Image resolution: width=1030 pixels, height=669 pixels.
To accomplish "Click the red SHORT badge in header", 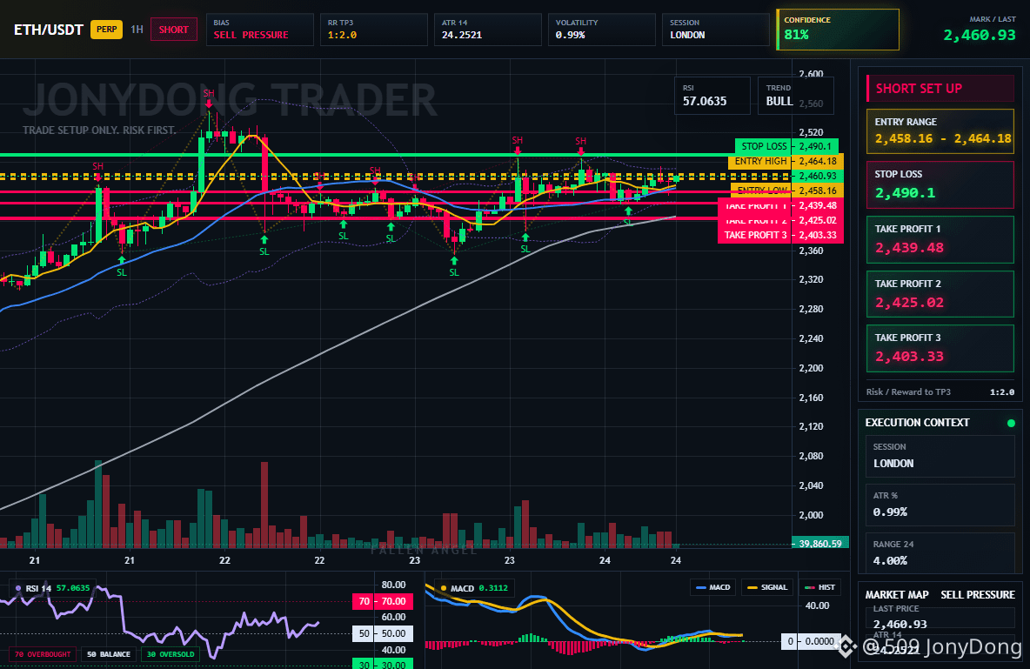I will point(173,30).
